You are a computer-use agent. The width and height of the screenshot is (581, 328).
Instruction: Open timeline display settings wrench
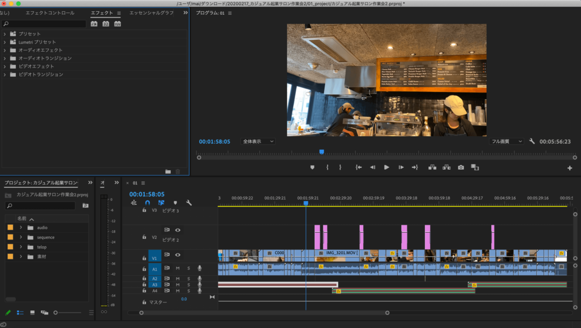[189, 203]
